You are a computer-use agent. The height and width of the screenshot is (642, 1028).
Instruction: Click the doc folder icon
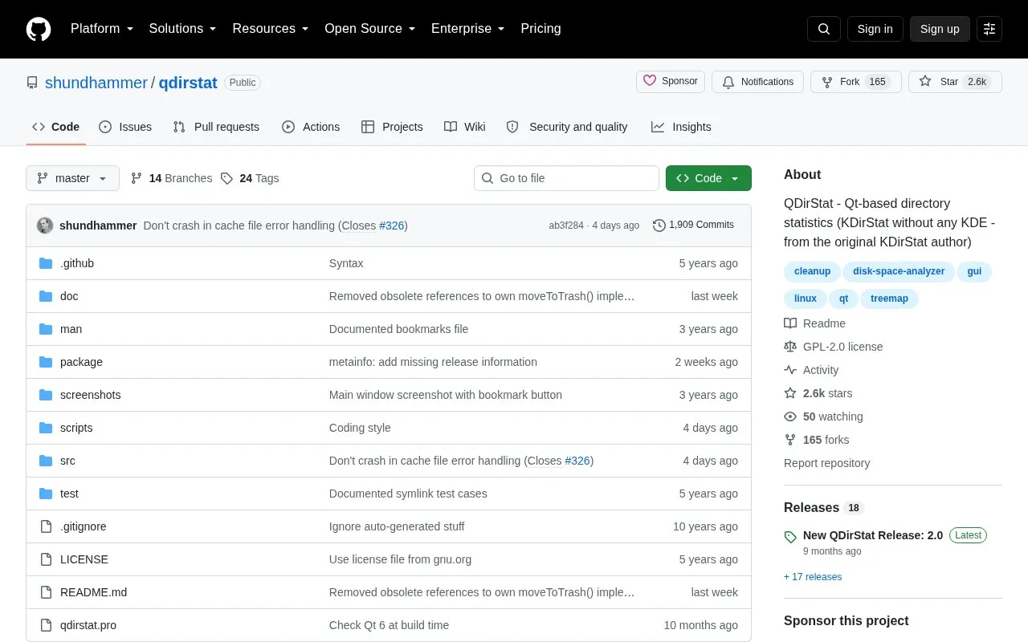[46, 296]
